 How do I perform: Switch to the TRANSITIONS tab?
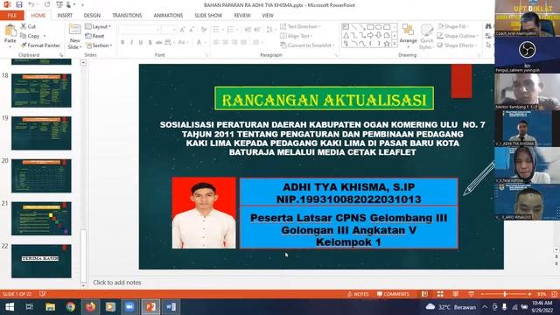tap(127, 16)
